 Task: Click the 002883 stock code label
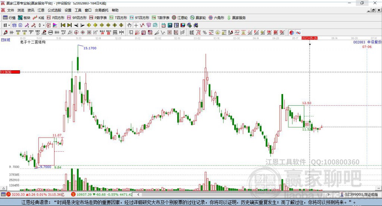359,42
